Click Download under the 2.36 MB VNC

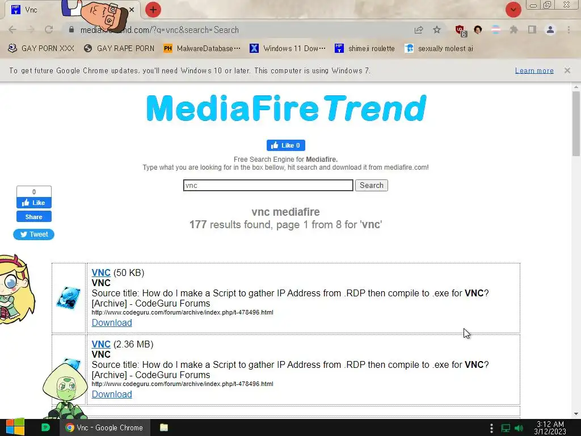coord(112,394)
